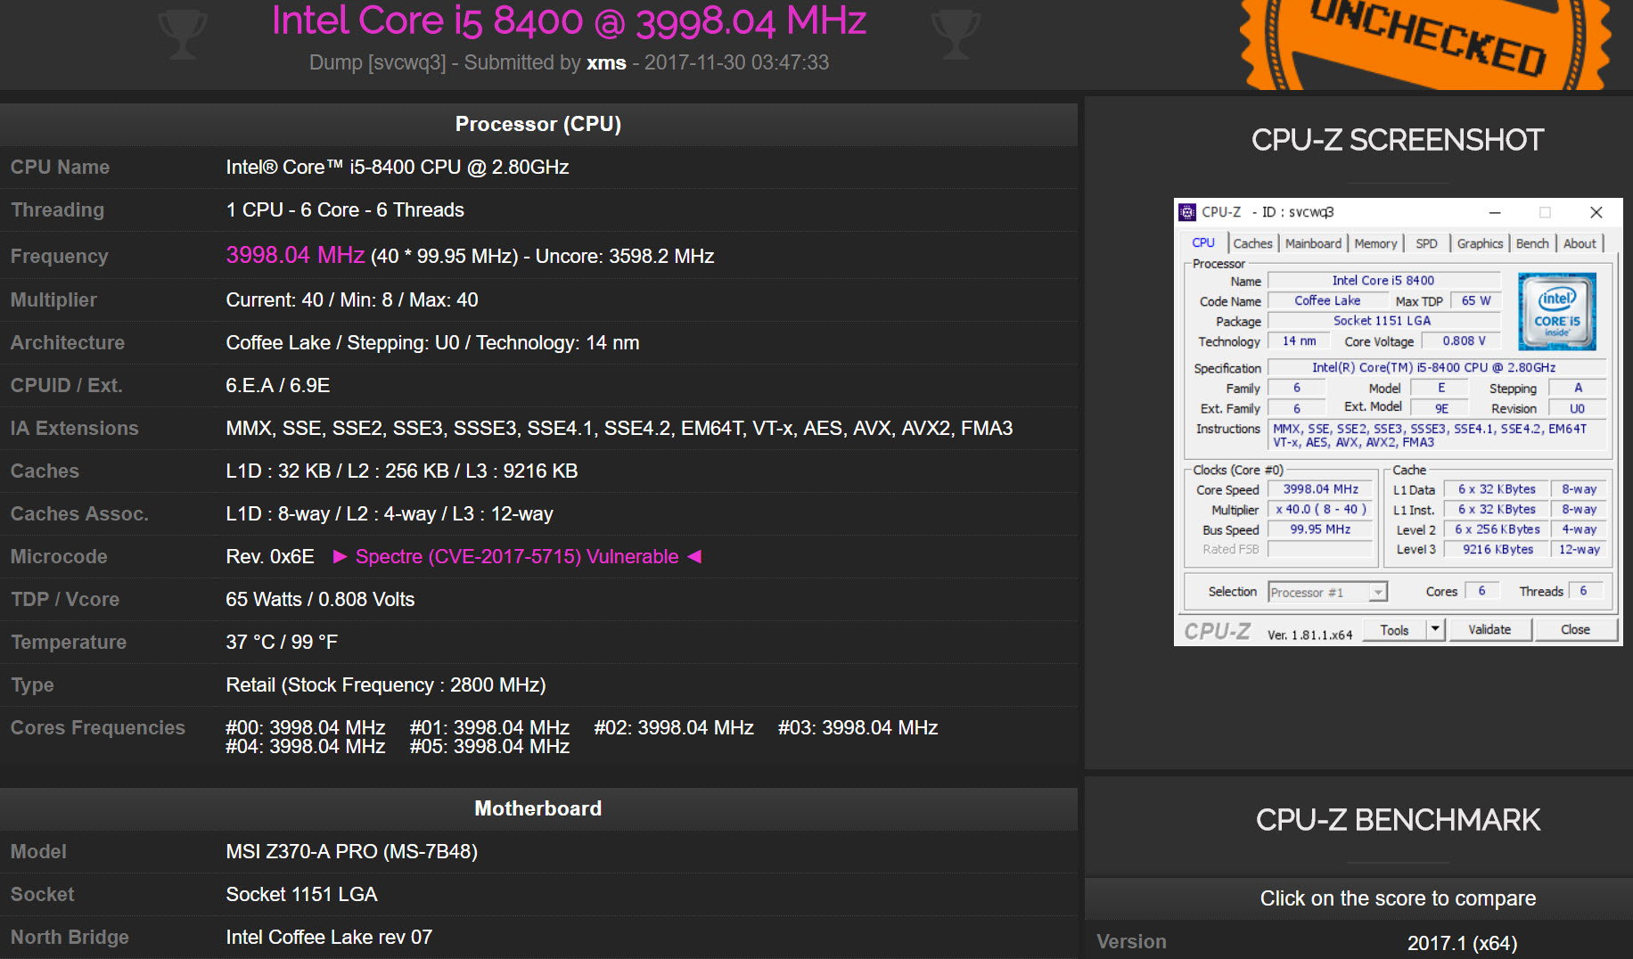Open the Processor #1 selection dropdown

click(x=1328, y=592)
